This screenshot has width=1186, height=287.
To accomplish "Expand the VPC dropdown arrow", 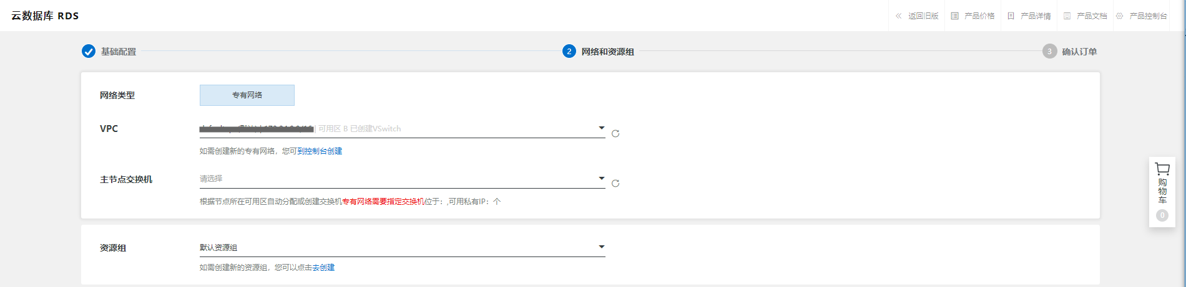I will [x=602, y=128].
